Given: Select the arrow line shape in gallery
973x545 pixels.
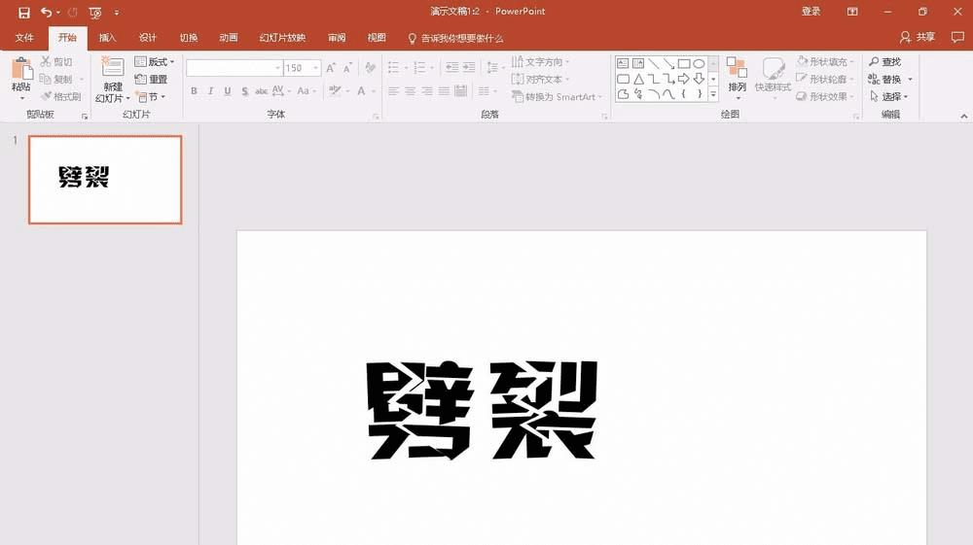Looking at the screenshot, I should [668, 63].
